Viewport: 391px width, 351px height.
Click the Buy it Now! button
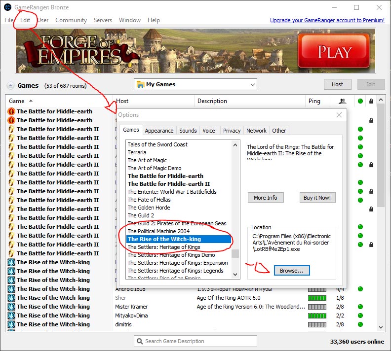pyautogui.click(x=317, y=198)
